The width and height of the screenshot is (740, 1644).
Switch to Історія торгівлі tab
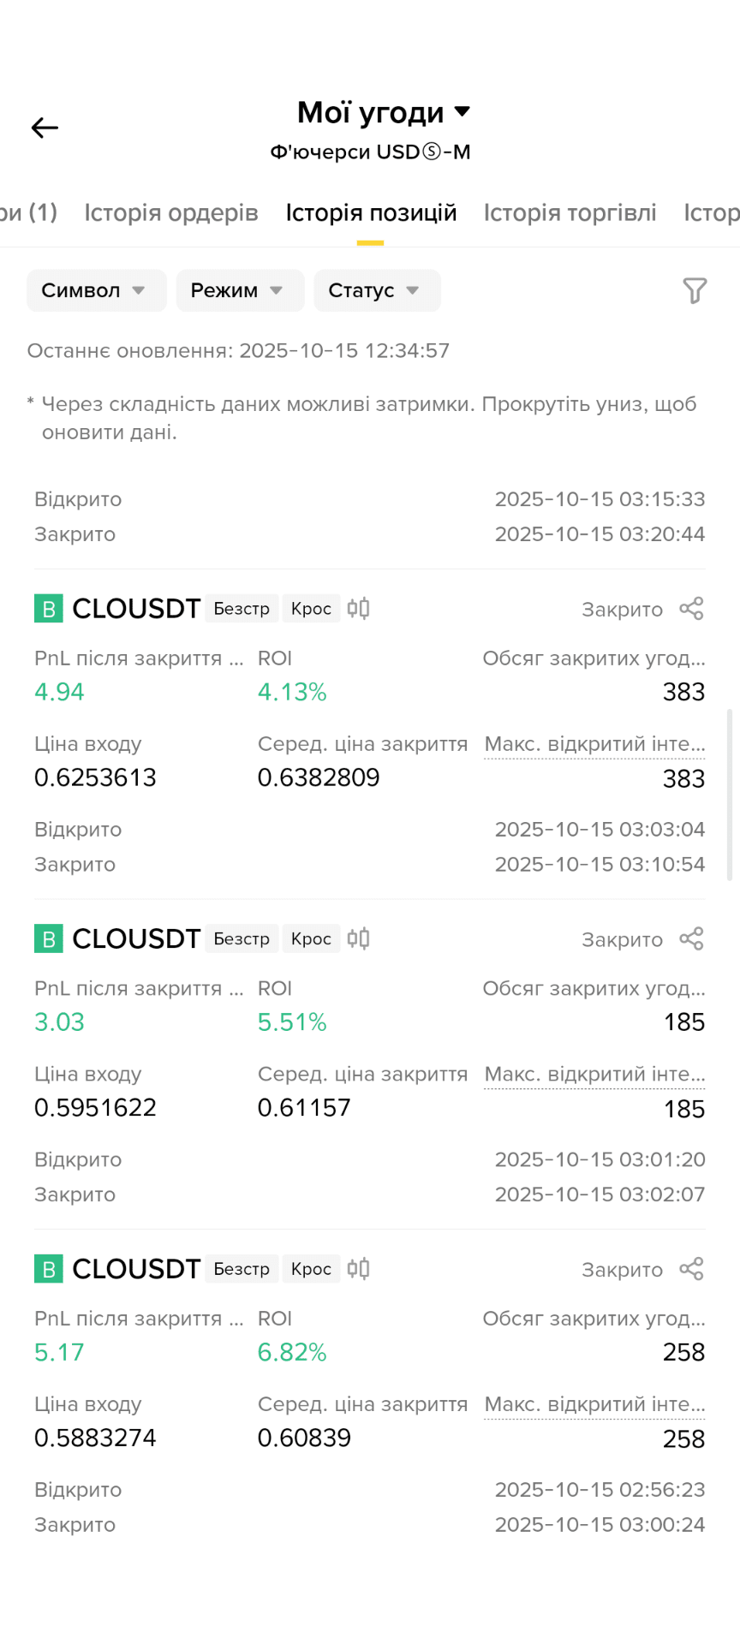click(570, 212)
